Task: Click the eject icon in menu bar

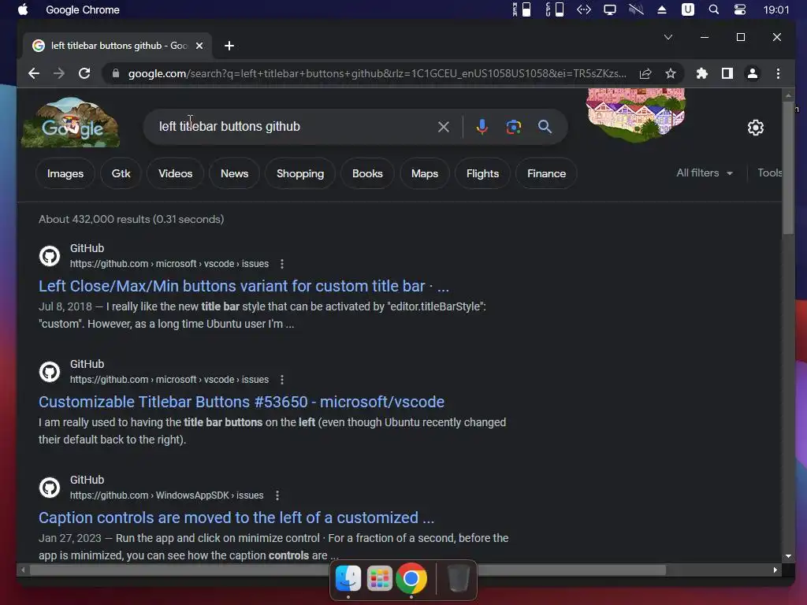Action: pyautogui.click(x=662, y=9)
